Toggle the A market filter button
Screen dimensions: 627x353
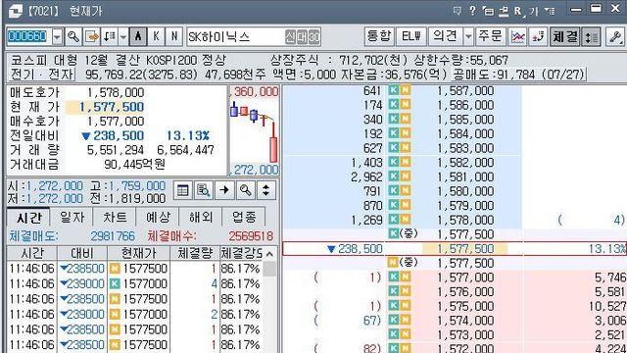pos(138,37)
